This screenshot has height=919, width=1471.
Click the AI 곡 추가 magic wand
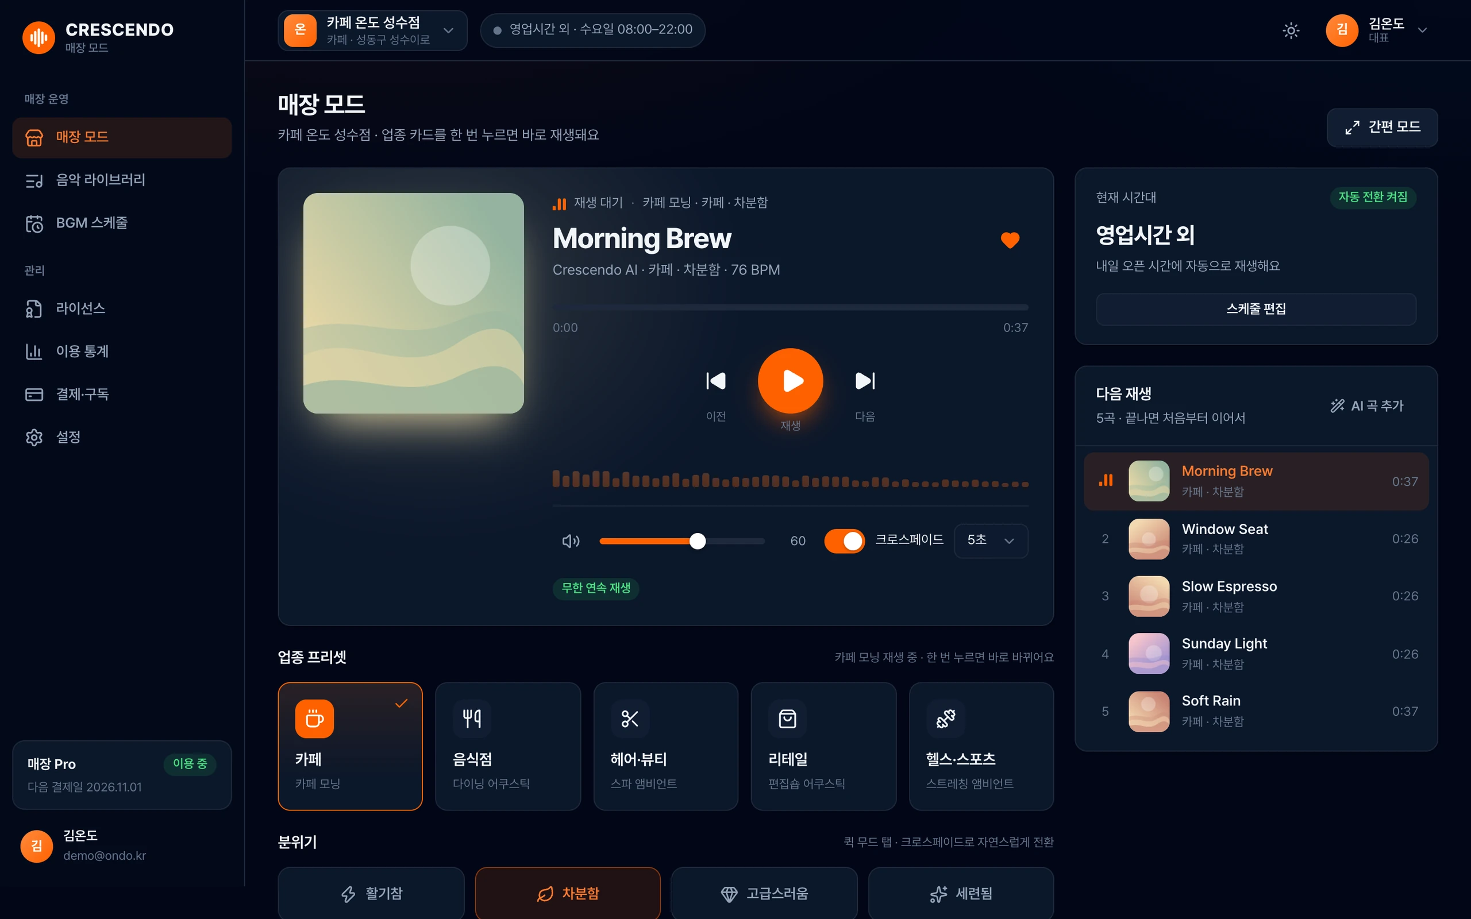point(1366,406)
